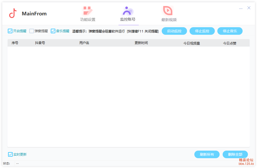Click the 停止监控 button
Image resolution: width=257 pixels, height=168 pixels.
(202, 31)
